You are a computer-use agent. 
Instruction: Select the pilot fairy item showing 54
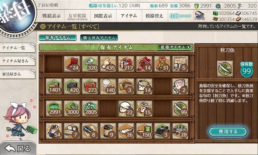pos(54,131)
